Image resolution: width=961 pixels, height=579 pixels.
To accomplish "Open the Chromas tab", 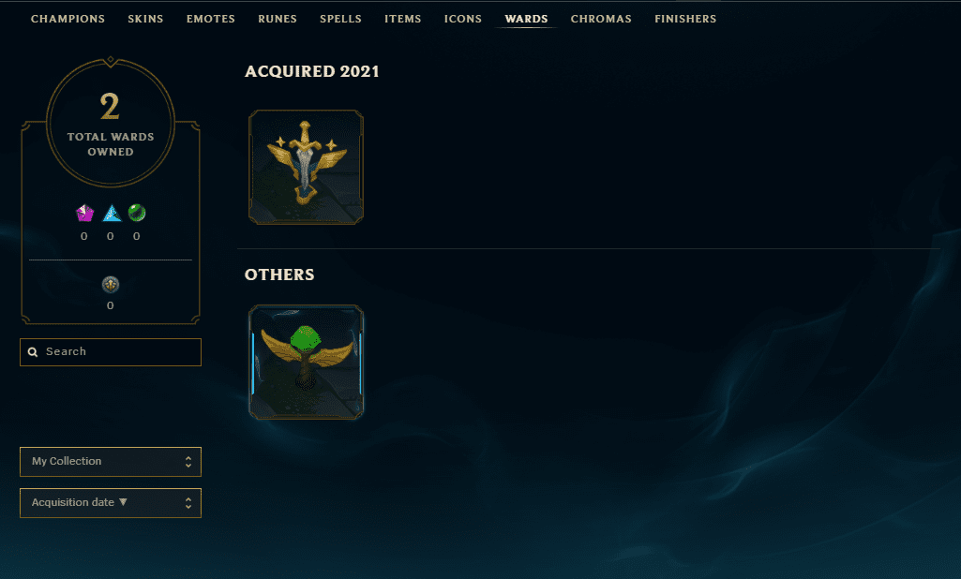I will point(601,19).
